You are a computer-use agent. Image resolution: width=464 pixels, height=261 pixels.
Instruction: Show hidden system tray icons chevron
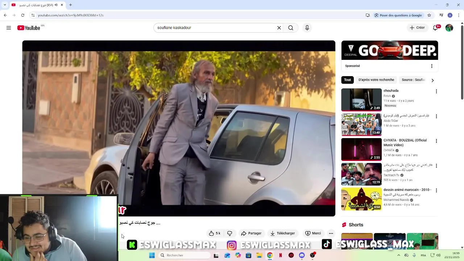[398, 255]
